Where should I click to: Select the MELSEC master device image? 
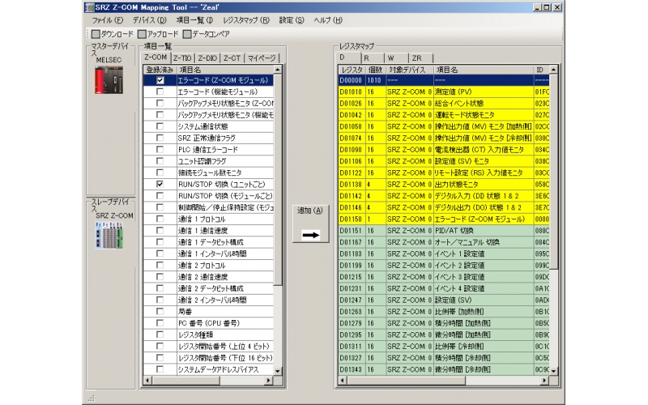click(x=109, y=80)
